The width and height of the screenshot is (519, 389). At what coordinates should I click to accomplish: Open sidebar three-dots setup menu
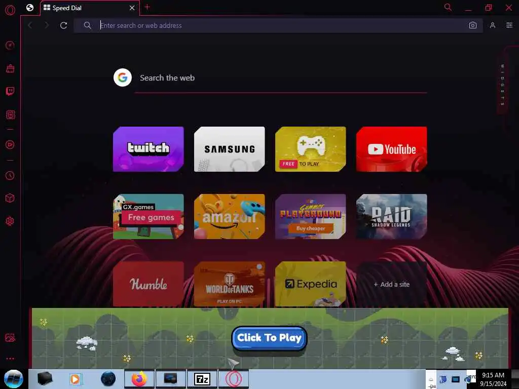tap(10, 358)
